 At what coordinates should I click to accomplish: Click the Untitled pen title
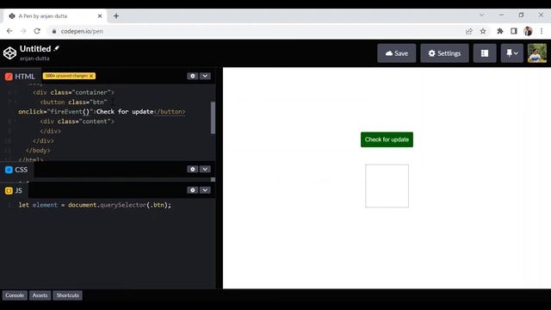[35, 49]
